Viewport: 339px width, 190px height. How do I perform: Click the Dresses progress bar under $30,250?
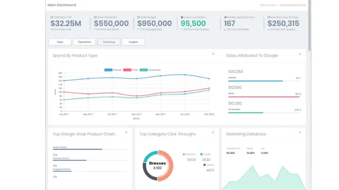(x=255, y=81)
